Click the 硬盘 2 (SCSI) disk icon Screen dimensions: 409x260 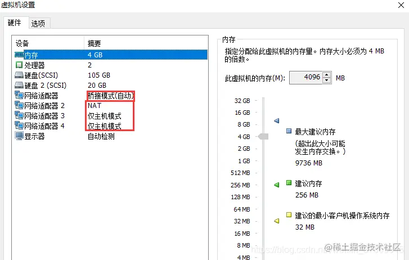coord(19,85)
